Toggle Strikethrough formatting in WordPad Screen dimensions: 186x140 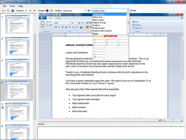coord(66,27)
